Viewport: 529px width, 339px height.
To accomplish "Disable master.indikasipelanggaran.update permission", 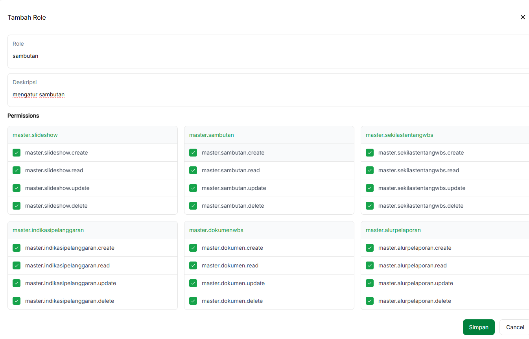I will 17,283.
